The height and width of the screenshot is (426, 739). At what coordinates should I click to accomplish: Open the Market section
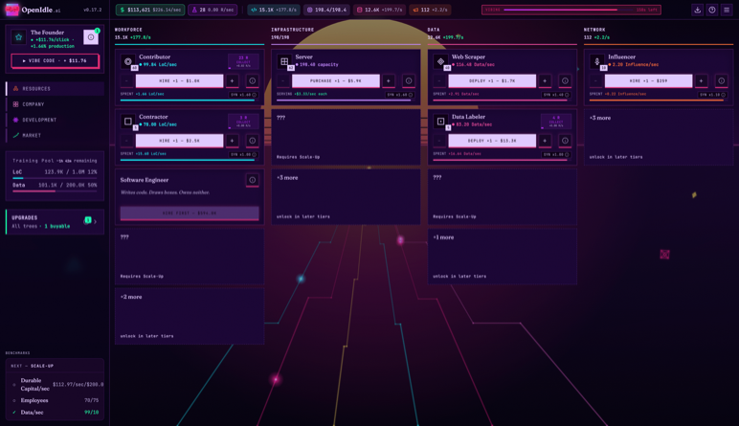click(x=56, y=135)
